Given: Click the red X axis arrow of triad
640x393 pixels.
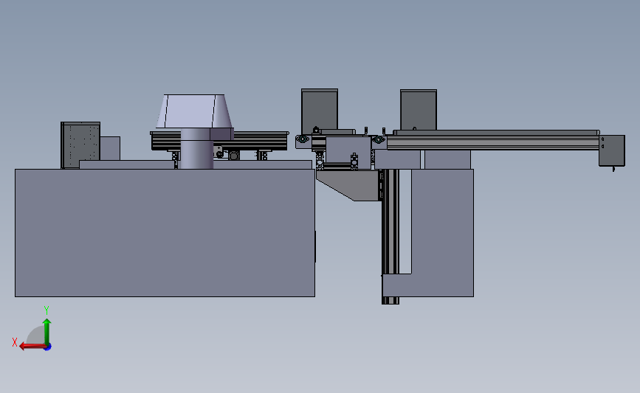Looking at the screenshot, I should (x=32, y=346).
